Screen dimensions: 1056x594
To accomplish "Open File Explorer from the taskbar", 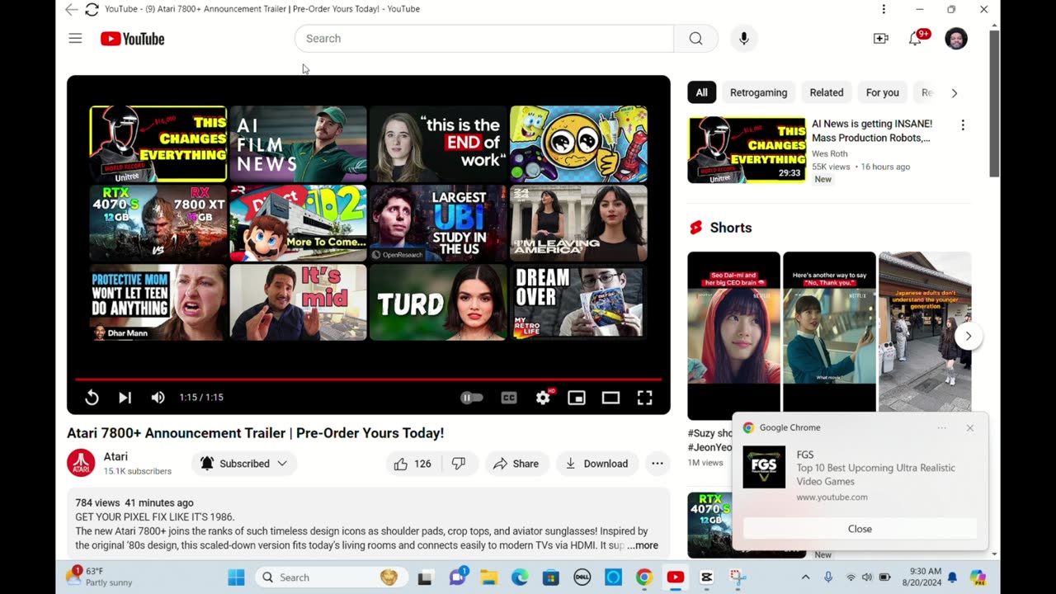I will [488, 577].
